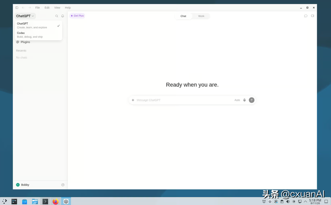Image resolution: width=331 pixels, height=205 pixels.
Task: Toggle the sidebar panel icon in title bar
Action: (17, 8)
